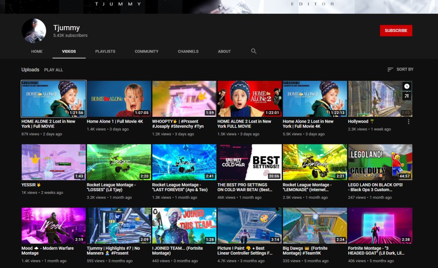Click Watch Later clock on Hollywood thumbnail
The width and height of the screenshot is (438, 268).
[x=407, y=86]
